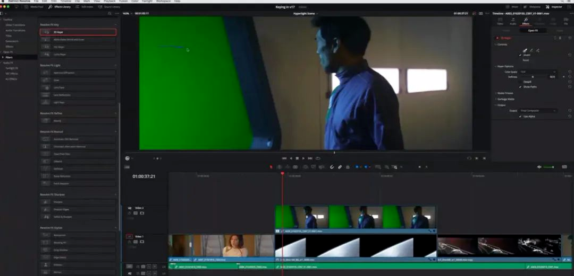Toggle the Despill checkbox
The height and width of the screenshot is (276, 574).
pos(520,82)
